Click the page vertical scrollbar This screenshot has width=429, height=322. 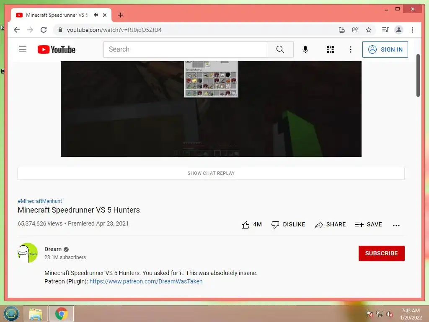click(x=418, y=75)
